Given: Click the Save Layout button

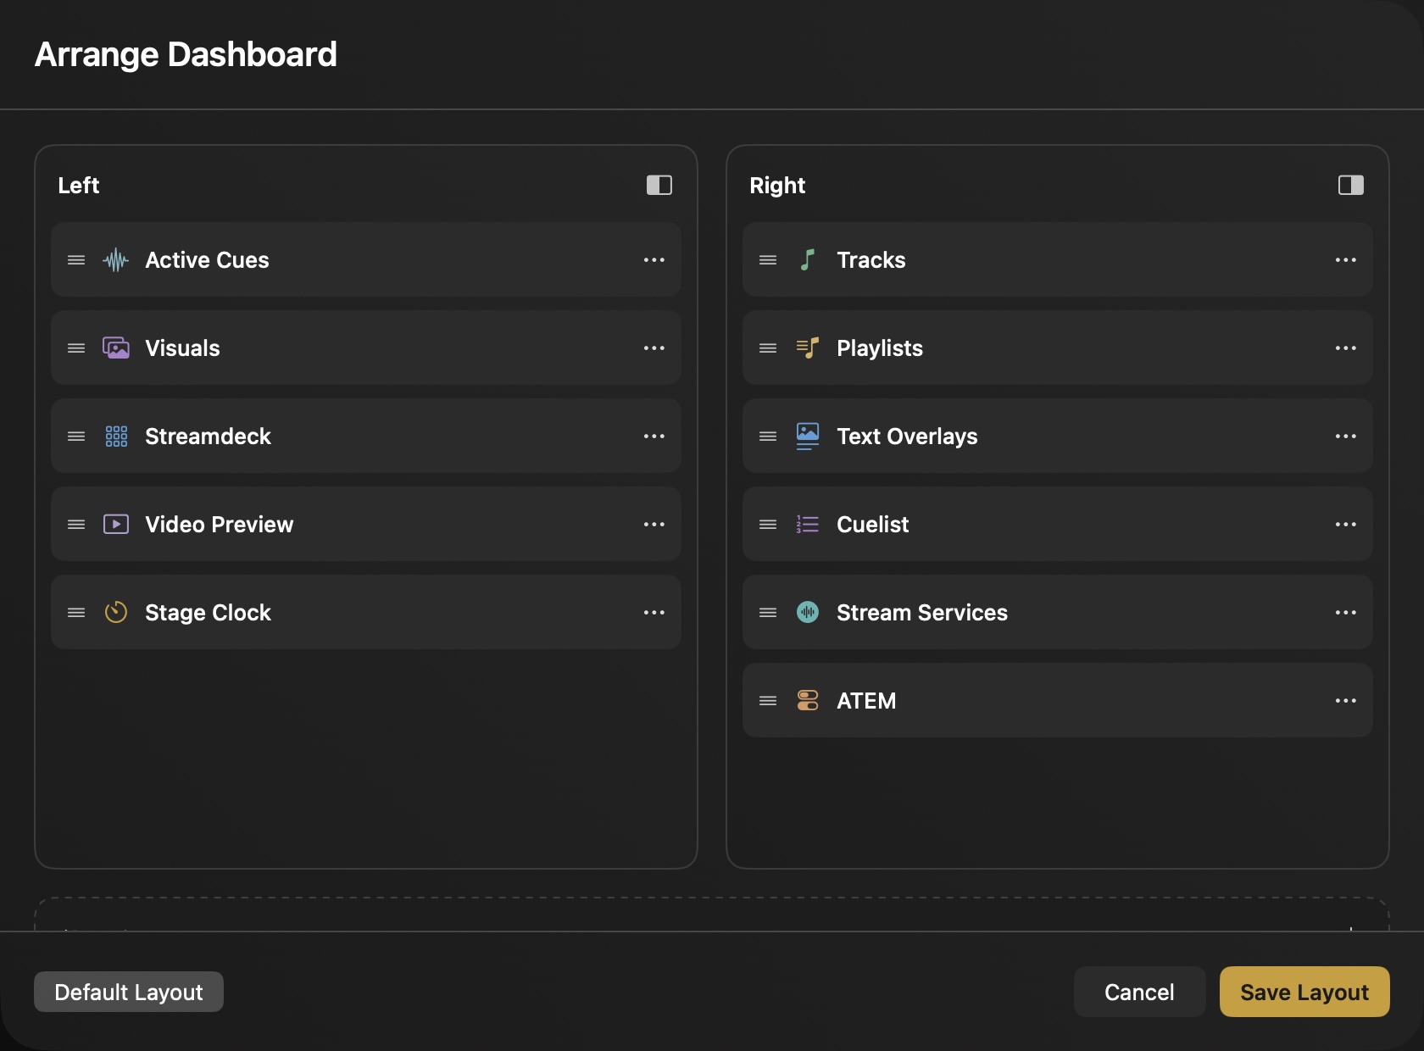Looking at the screenshot, I should click(1304, 992).
